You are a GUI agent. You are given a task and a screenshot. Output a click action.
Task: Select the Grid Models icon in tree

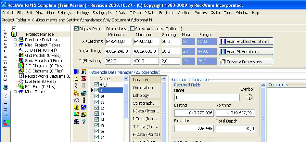point(21,56)
